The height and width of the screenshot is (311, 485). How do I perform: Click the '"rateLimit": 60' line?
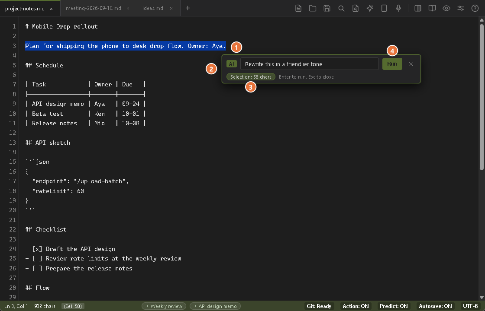coord(58,191)
